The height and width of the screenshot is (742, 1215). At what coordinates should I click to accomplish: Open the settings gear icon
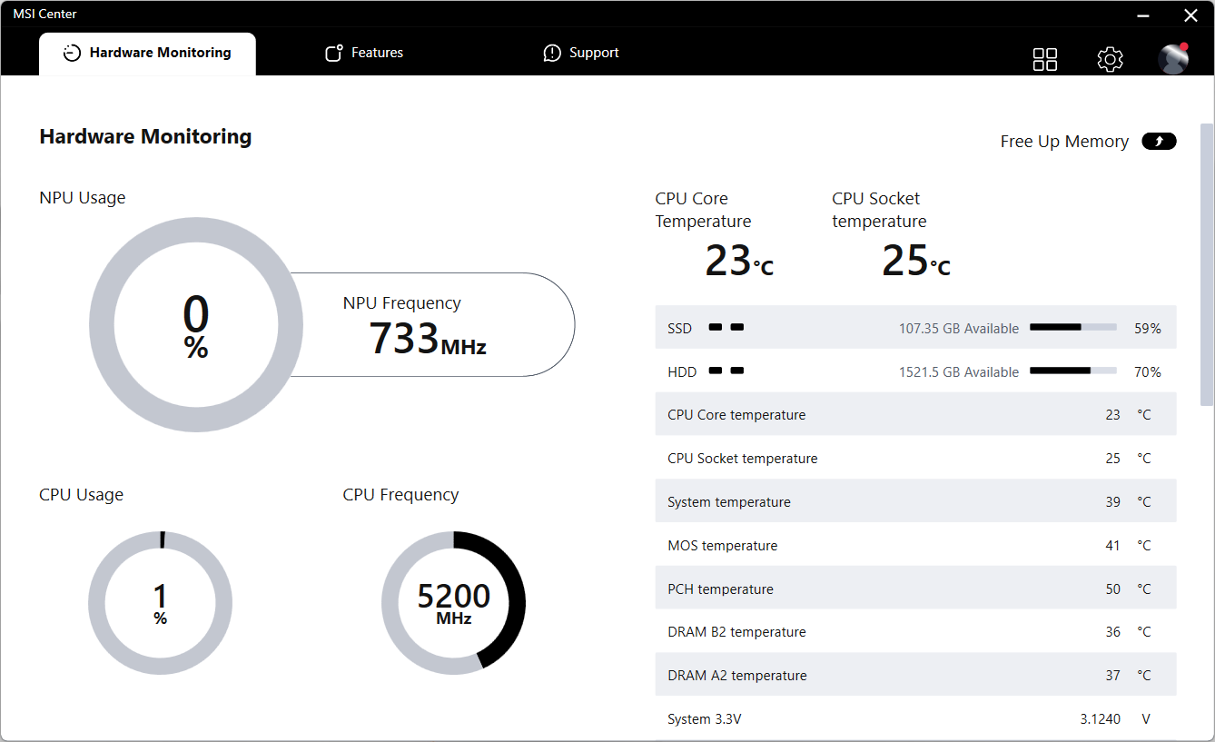(x=1110, y=59)
